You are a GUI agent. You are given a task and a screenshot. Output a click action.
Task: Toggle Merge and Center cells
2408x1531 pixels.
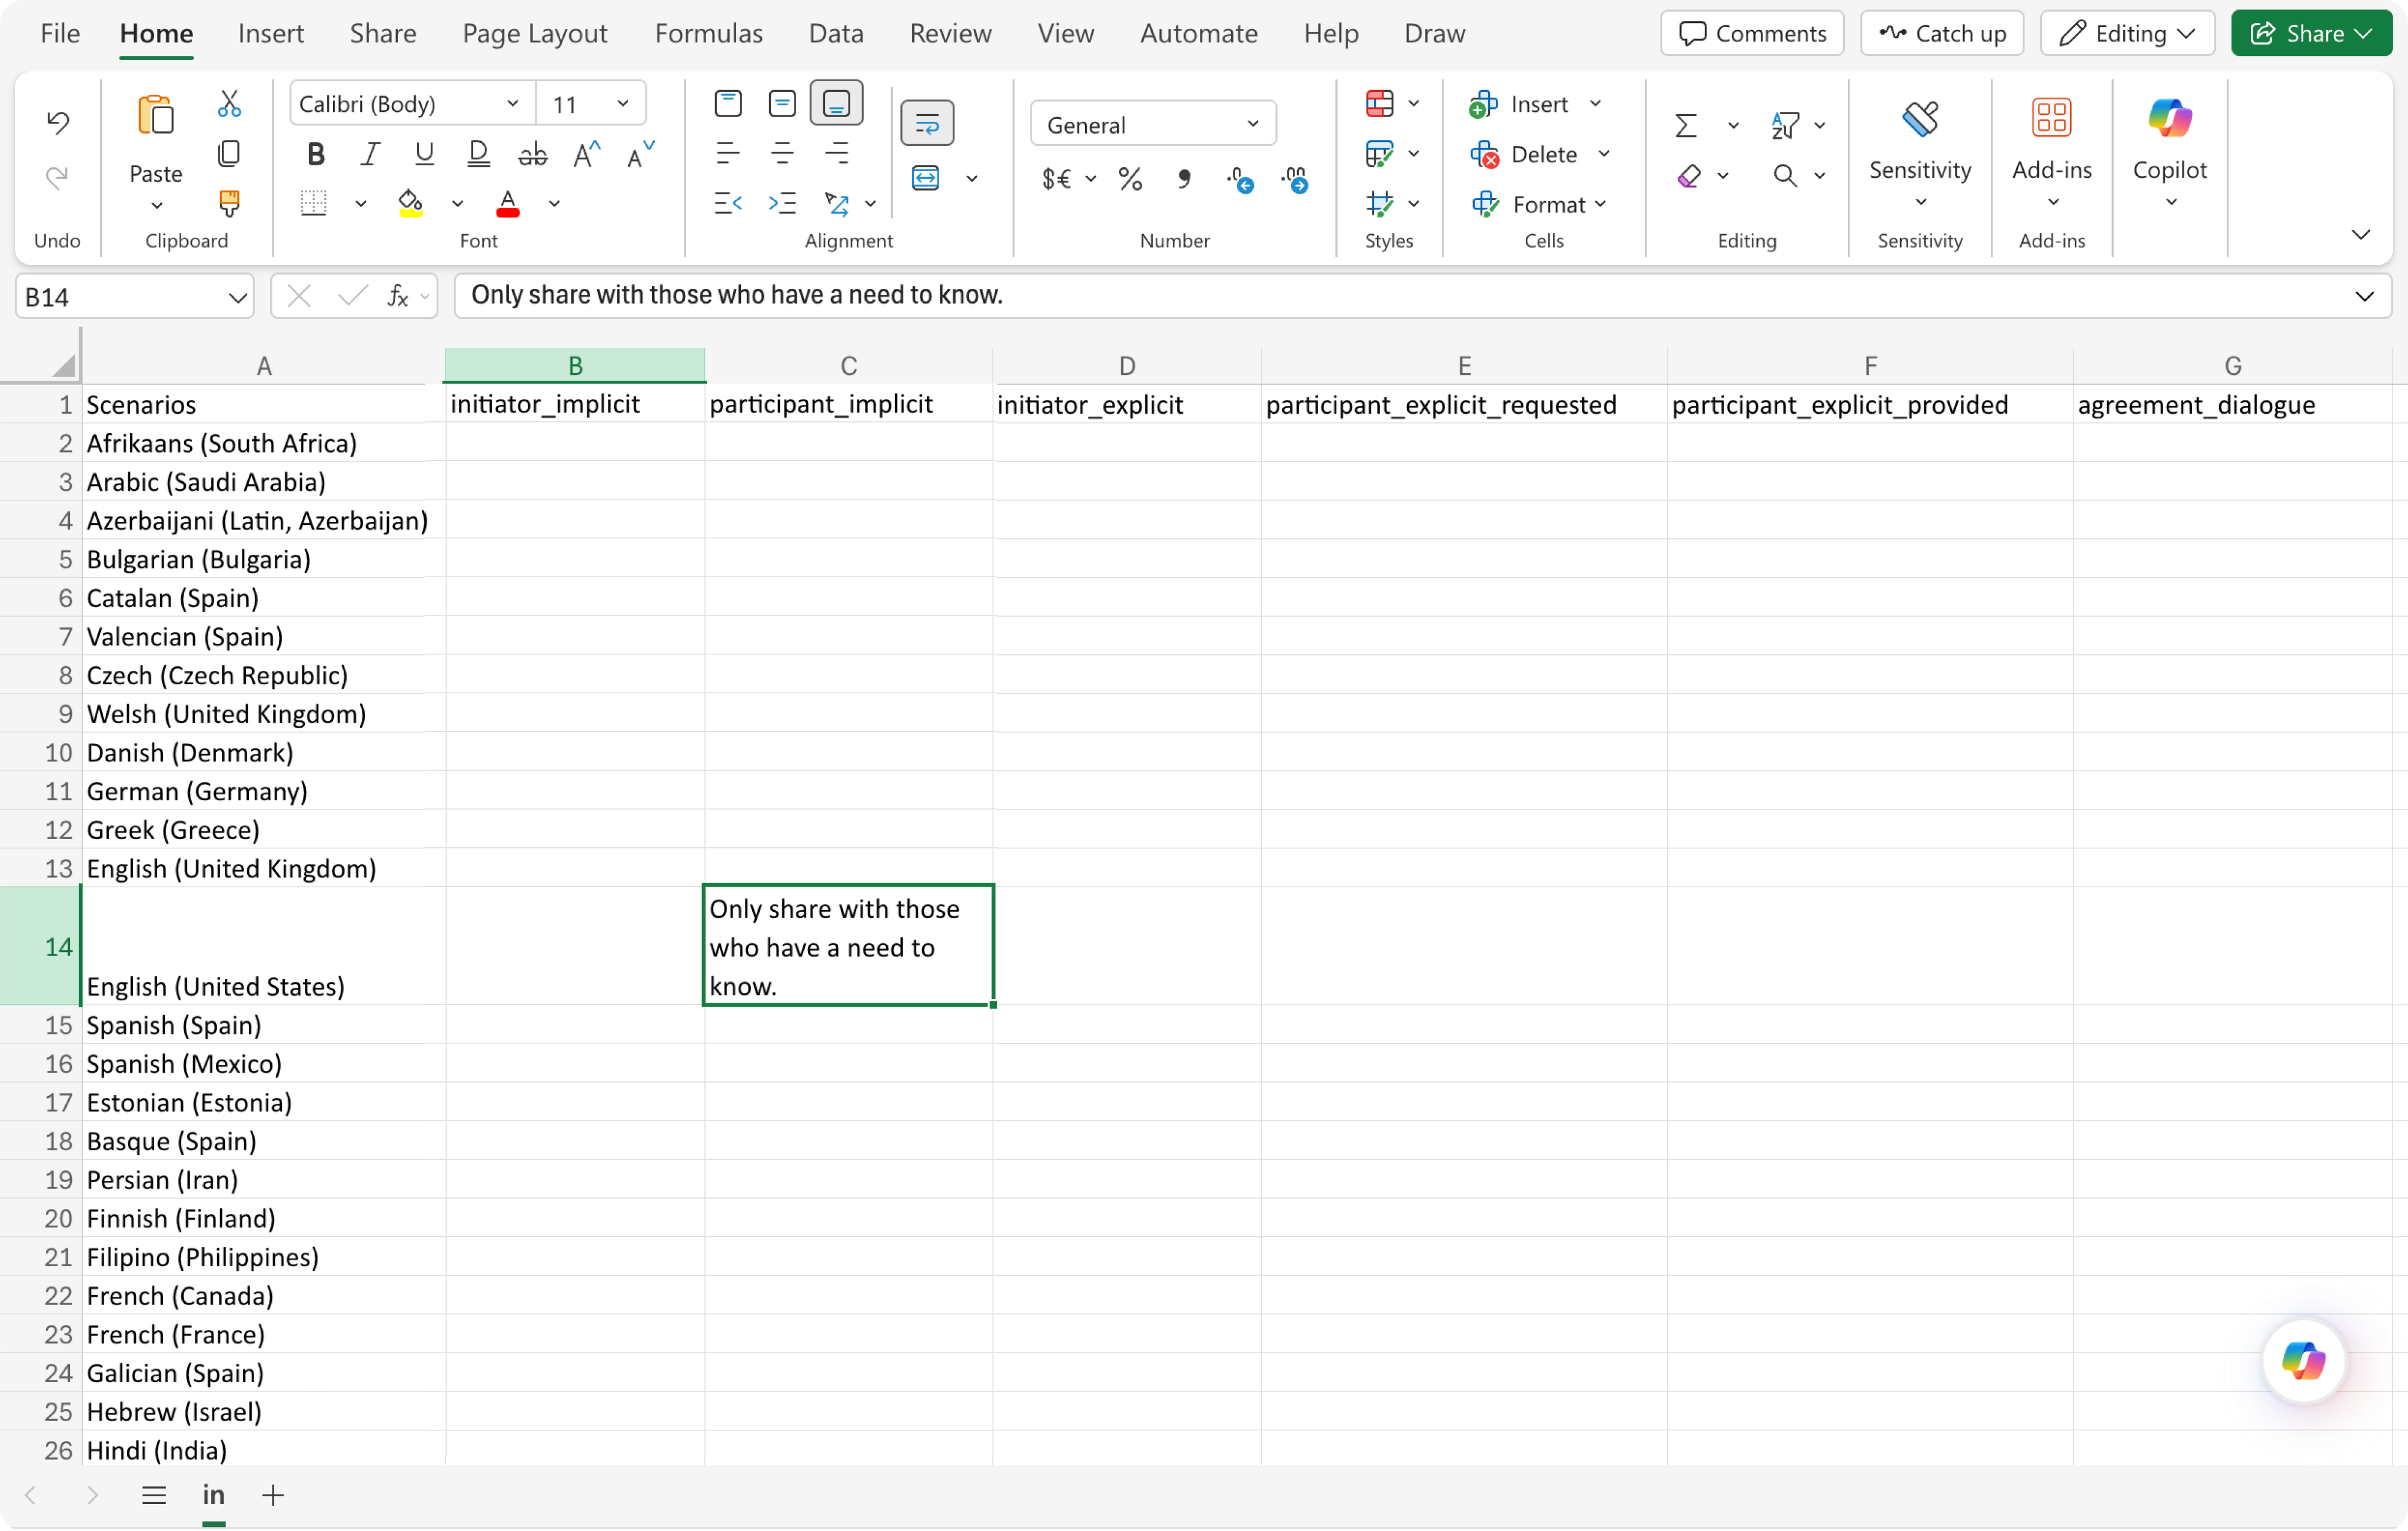(926, 178)
